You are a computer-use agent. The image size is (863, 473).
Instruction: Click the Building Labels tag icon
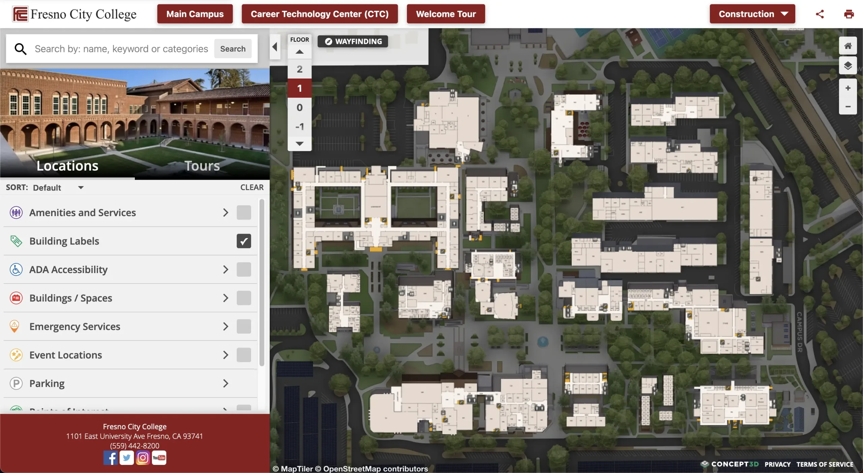click(16, 241)
